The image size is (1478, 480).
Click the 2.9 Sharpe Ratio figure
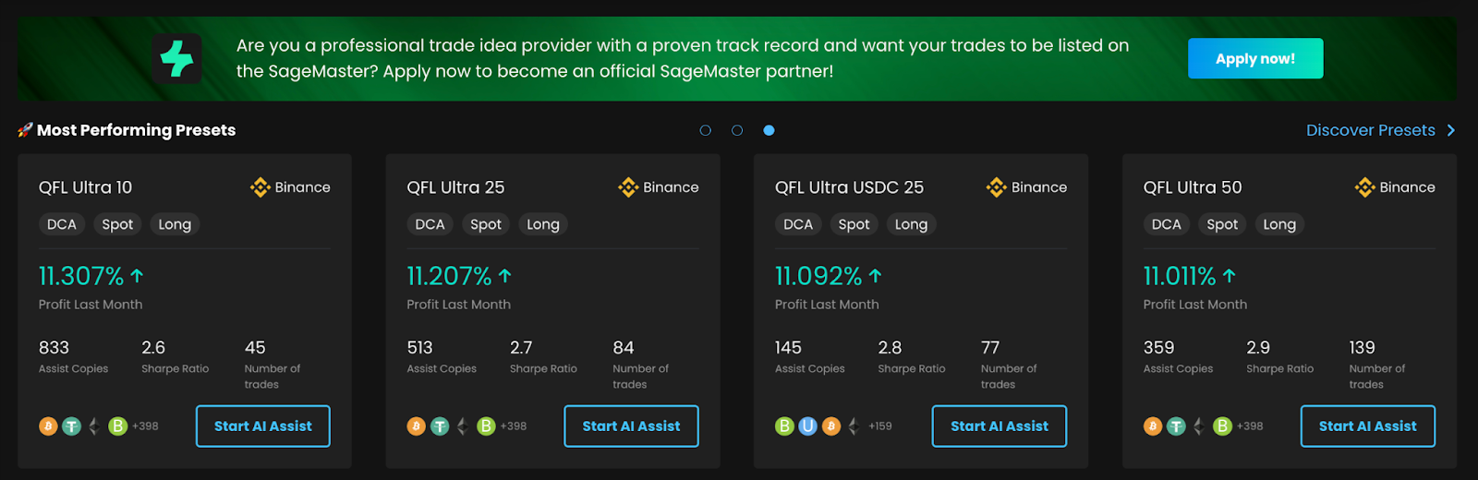pos(1258,348)
